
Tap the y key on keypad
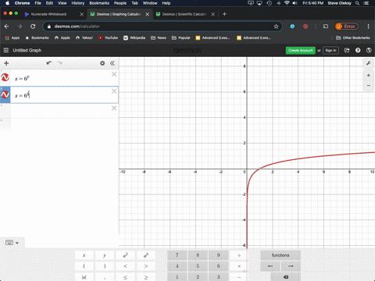point(105,255)
